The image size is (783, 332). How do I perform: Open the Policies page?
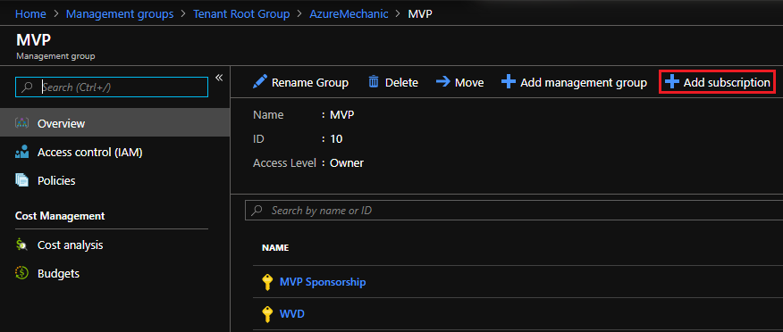tap(114, 180)
